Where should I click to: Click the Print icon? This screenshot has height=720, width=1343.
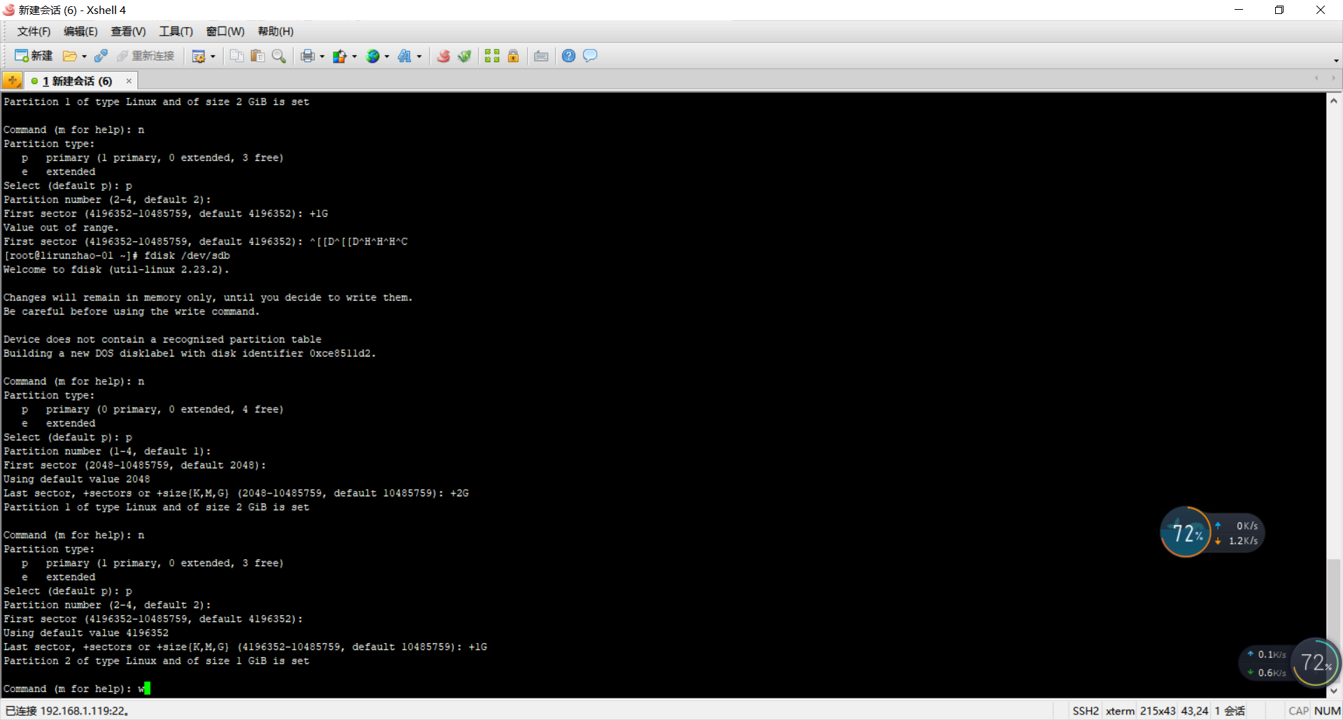click(x=308, y=56)
